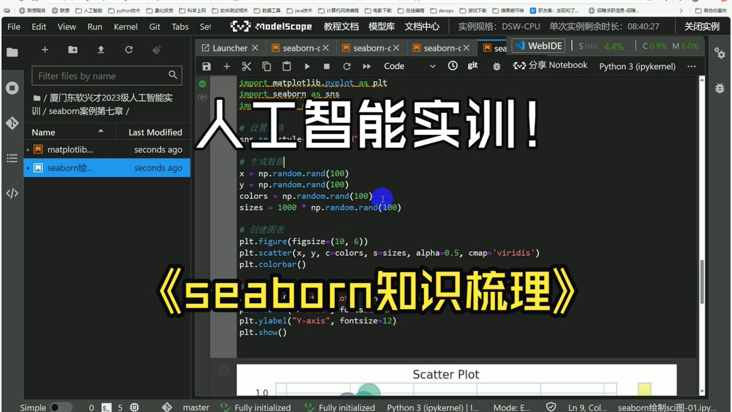Close the Launcher tab
Image resolution: width=732 pixels, height=412 pixels.
coord(255,48)
